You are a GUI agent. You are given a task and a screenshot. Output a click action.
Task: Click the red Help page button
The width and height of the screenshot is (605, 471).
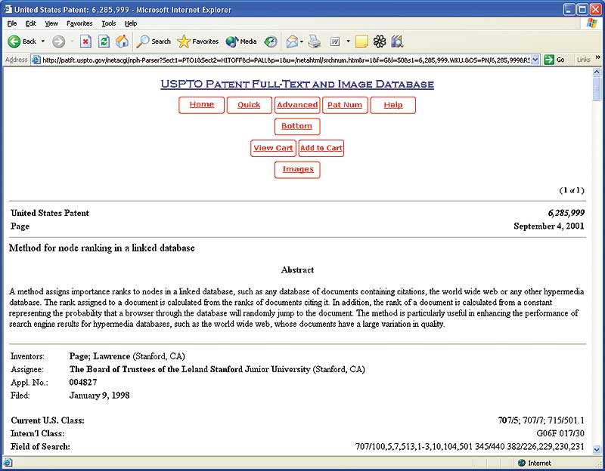click(392, 105)
